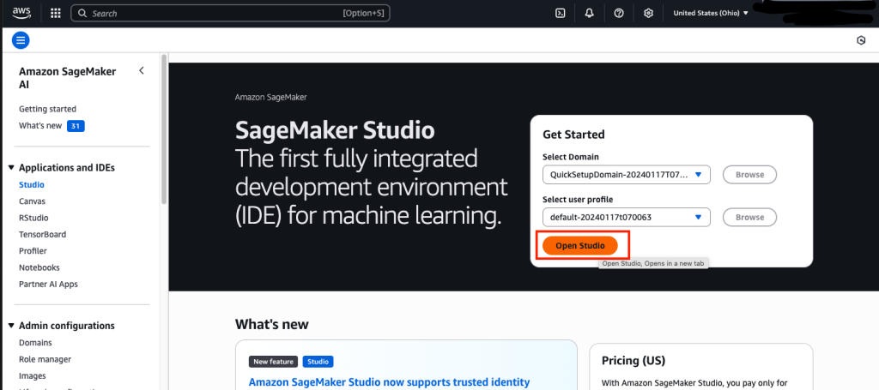879x390 pixels.
Task: Toggle the blue hamburger navigation button
Action: pos(21,40)
